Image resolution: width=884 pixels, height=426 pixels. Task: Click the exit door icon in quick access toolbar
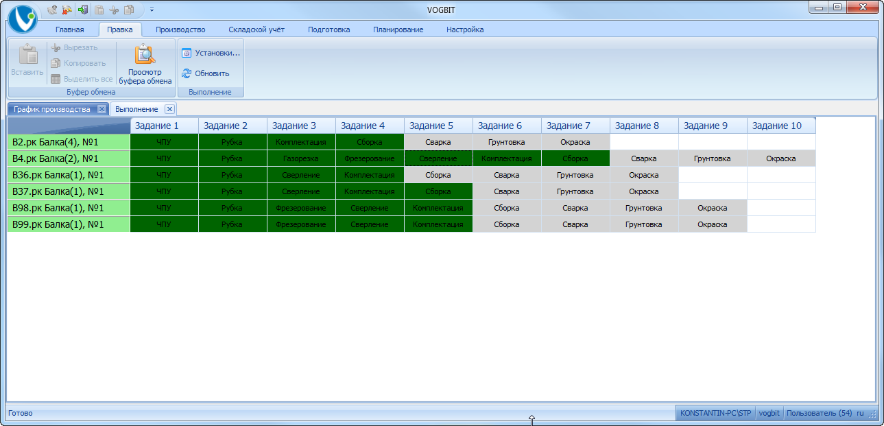tap(83, 10)
